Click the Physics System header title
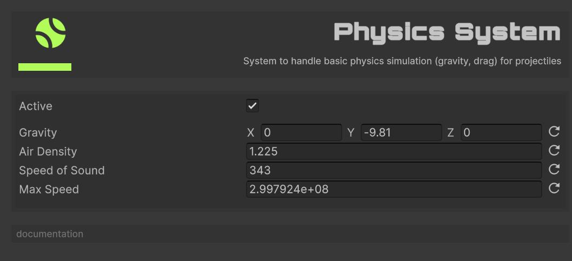This screenshot has height=261, width=572. click(x=447, y=33)
